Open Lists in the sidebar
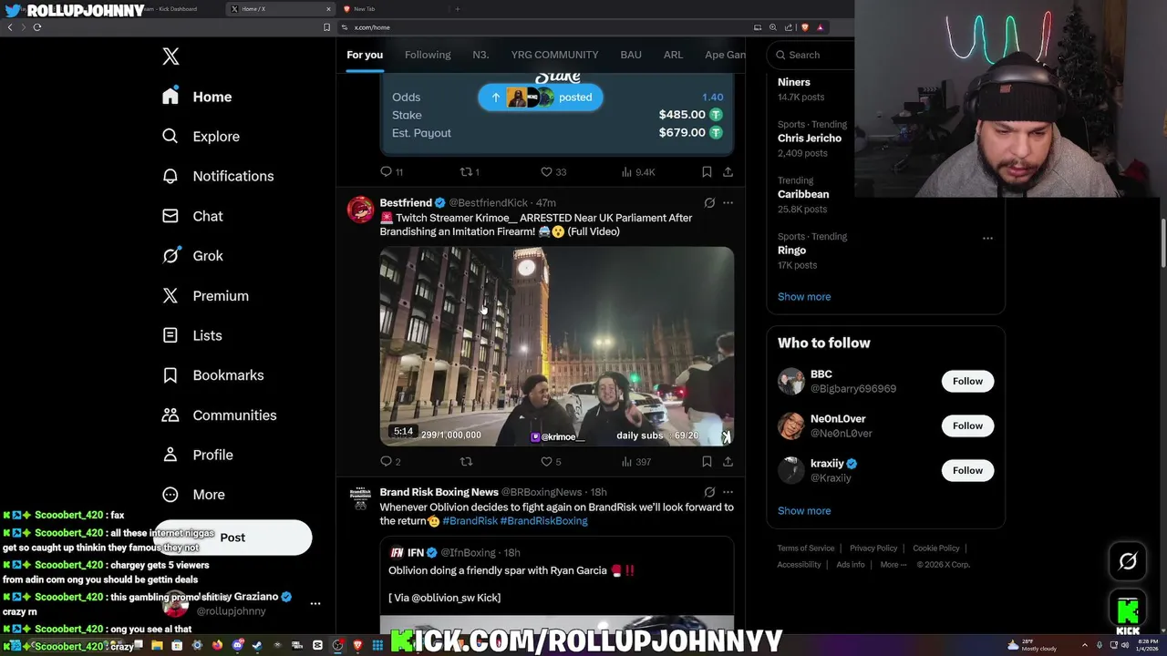 [x=192, y=335]
